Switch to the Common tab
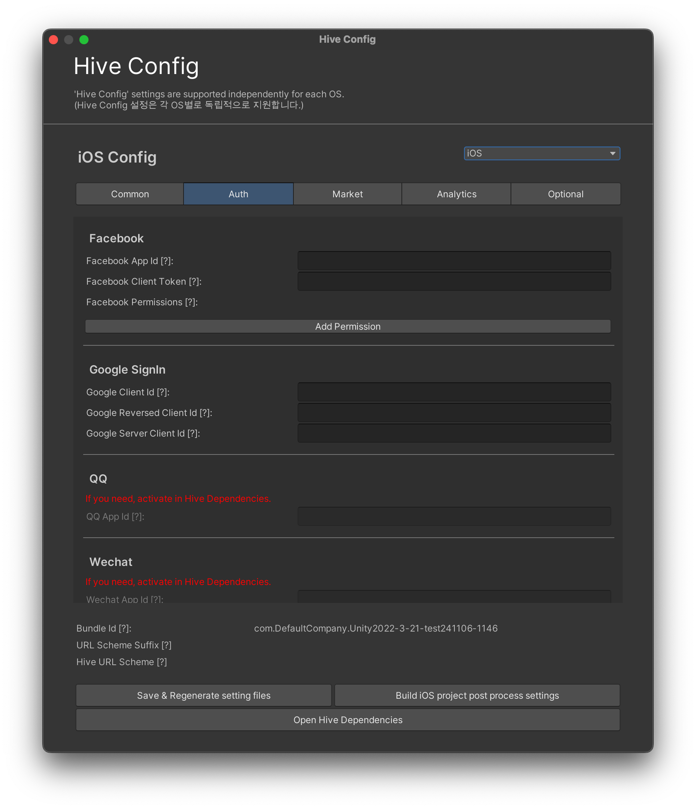Image resolution: width=696 pixels, height=809 pixels. [130, 194]
